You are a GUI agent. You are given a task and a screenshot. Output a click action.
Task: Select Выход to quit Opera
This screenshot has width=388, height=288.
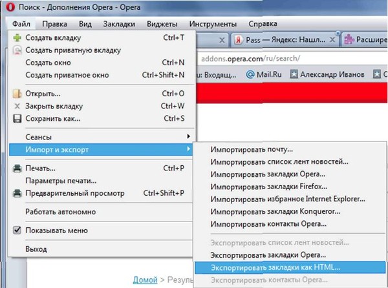pyautogui.click(x=102, y=249)
